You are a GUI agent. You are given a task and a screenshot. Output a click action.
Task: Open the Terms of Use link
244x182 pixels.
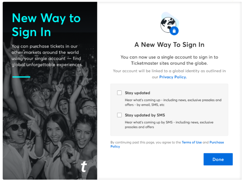click(192, 142)
